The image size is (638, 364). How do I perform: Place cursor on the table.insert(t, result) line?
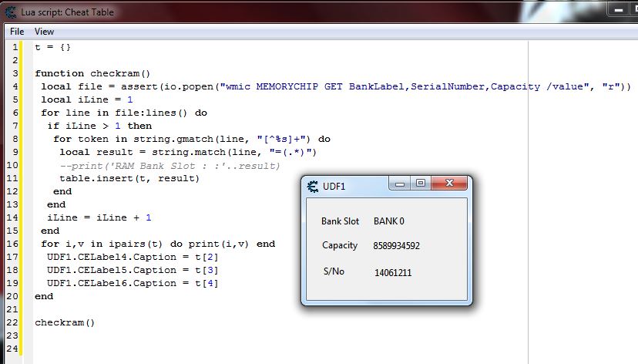click(129, 178)
